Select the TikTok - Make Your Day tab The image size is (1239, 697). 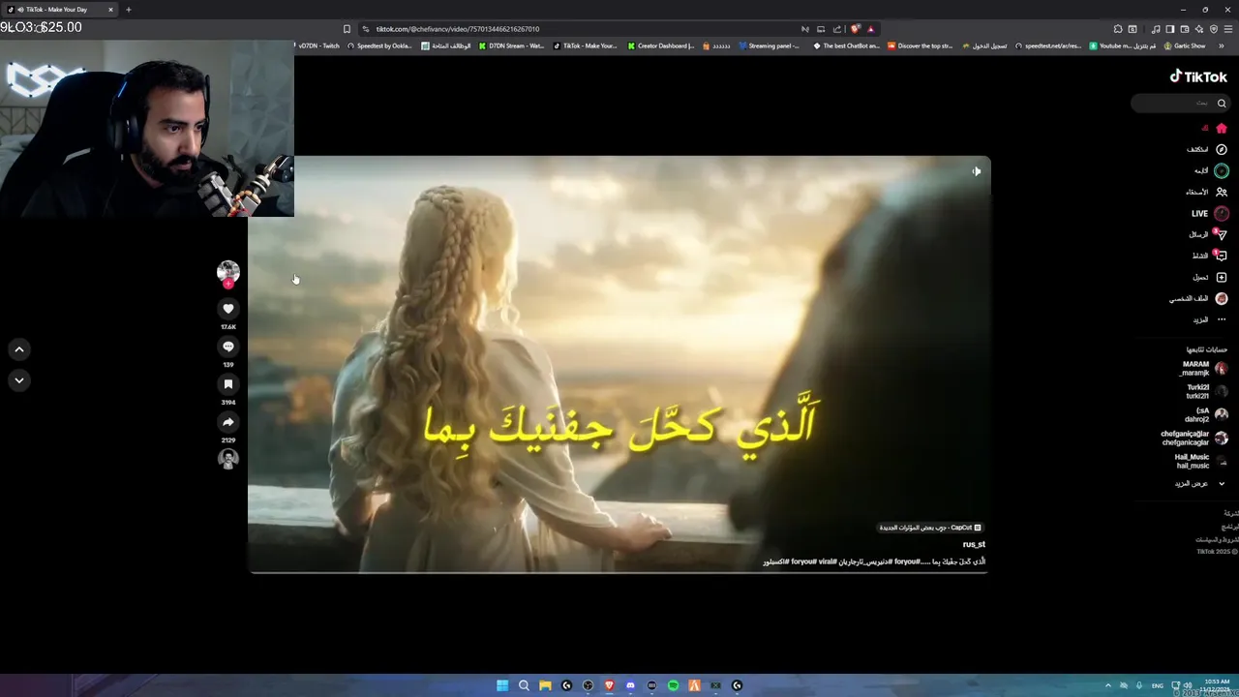click(61, 10)
